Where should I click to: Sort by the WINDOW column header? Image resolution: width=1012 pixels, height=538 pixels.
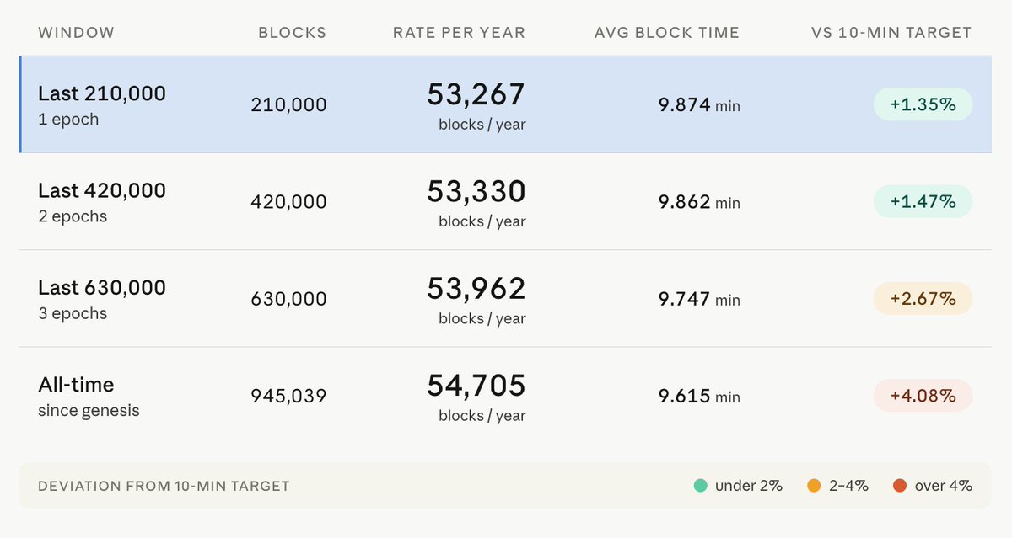pyautogui.click(x=76, y=33)
